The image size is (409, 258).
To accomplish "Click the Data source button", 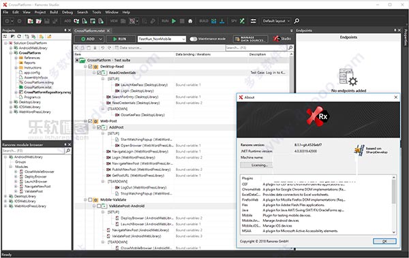I will tap(128, 48).
